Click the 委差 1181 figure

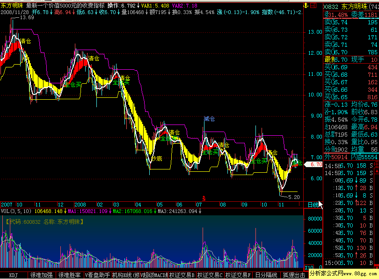(364, 15)
